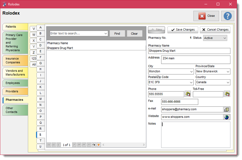This screenshot has width=242, height=160.
Task: Select Shoppers Drug Mart in the list
Action: coord(60,48)
